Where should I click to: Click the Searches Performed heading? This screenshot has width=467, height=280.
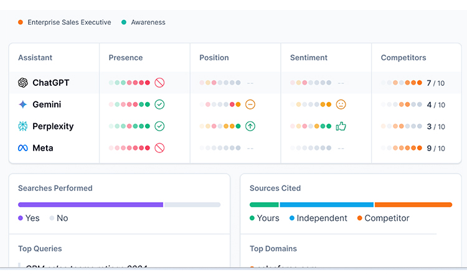pos(55,189)
